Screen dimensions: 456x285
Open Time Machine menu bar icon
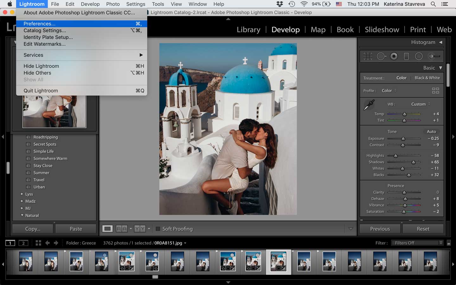(292, 4)
